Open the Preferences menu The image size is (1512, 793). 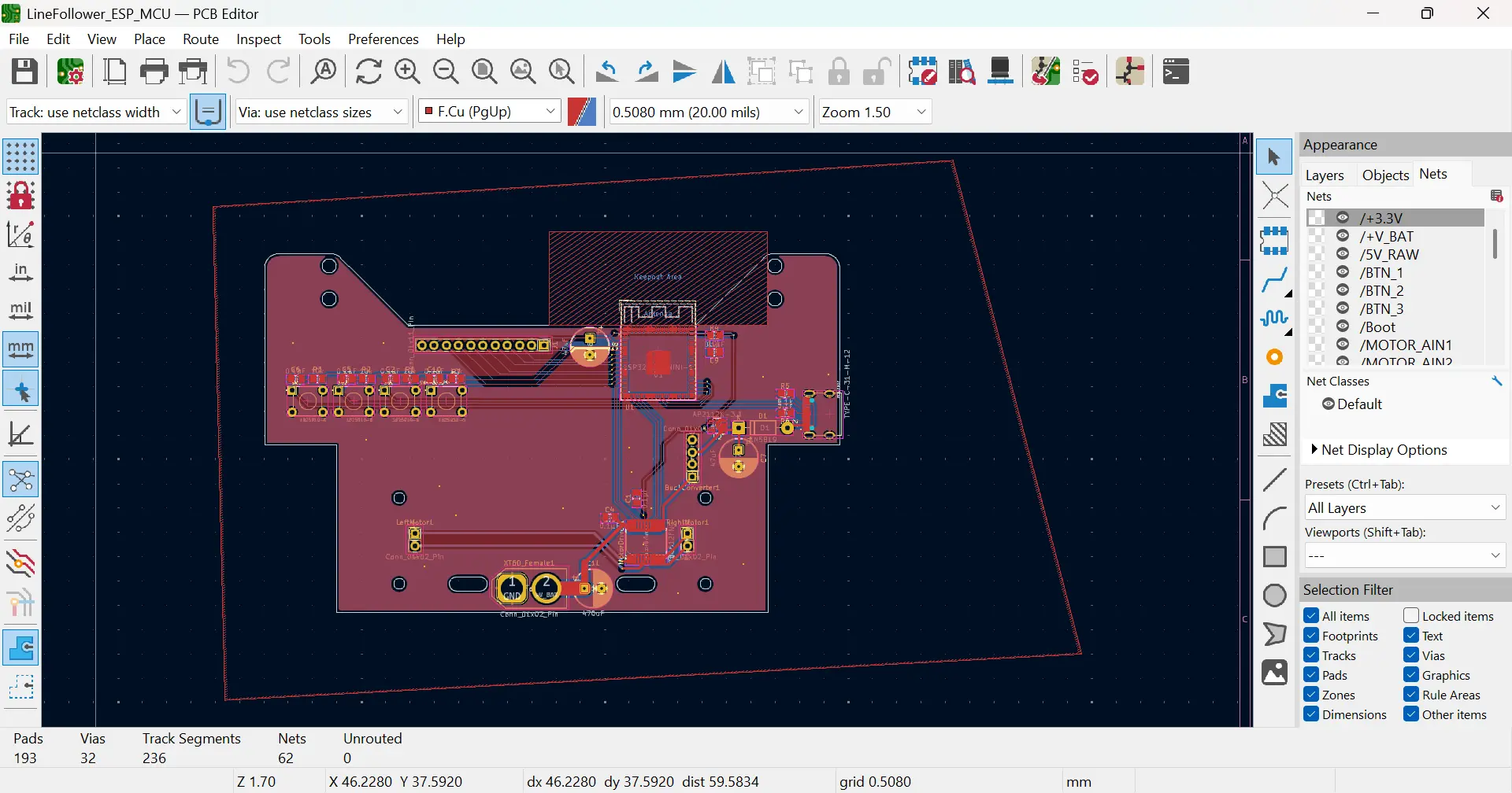pos(384,39)
